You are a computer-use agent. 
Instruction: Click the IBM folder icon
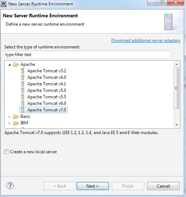[16, 123]
